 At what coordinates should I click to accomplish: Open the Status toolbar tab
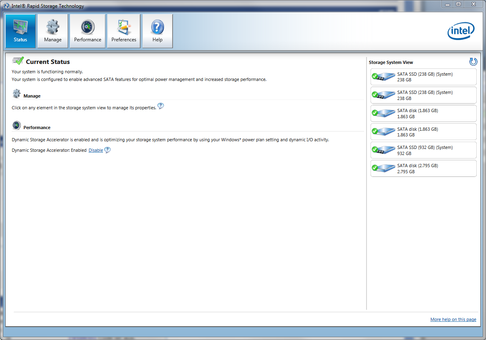pyautogui.click(x=20, y=31)
